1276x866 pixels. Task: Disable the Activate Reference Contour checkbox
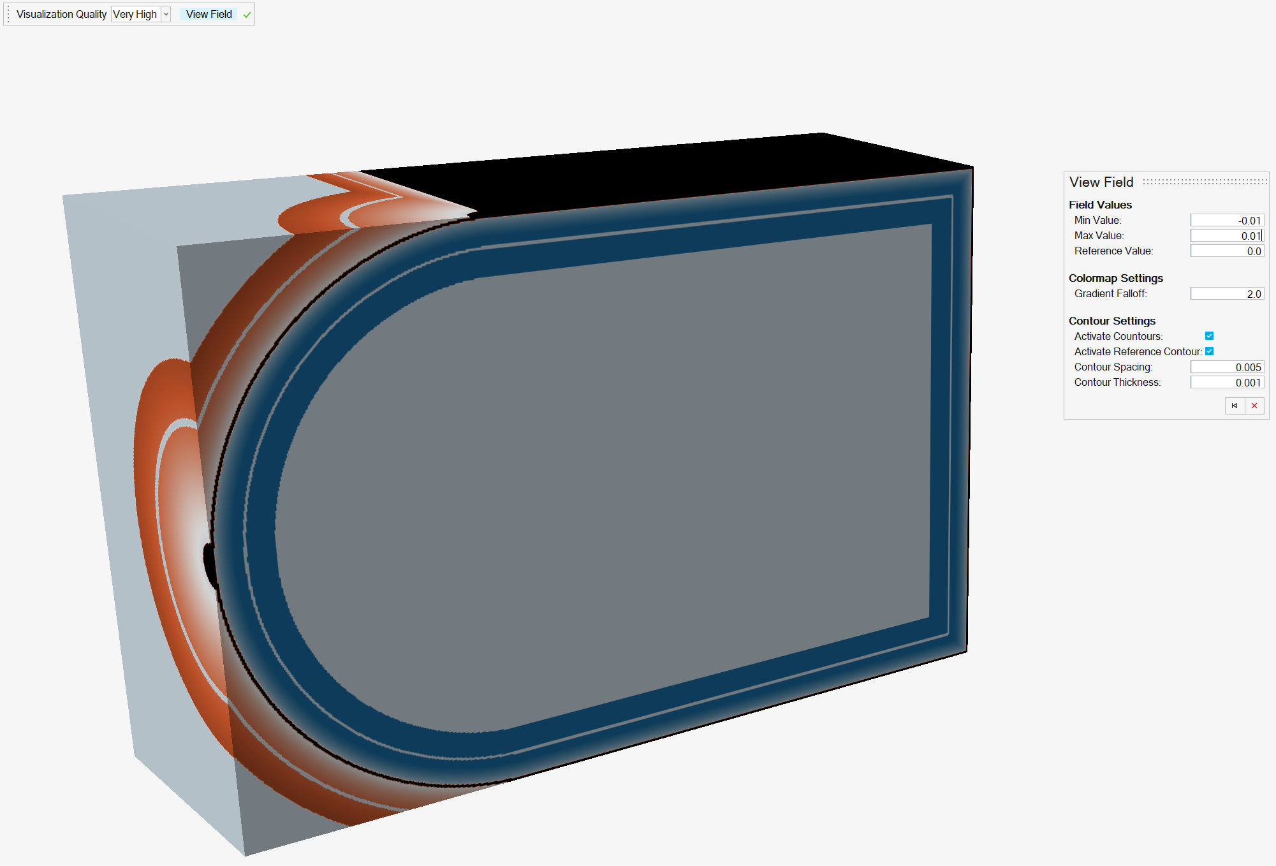[x=1209, y=351]
